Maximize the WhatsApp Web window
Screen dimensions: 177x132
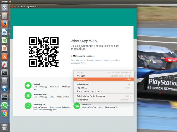(x=18, y=7)
